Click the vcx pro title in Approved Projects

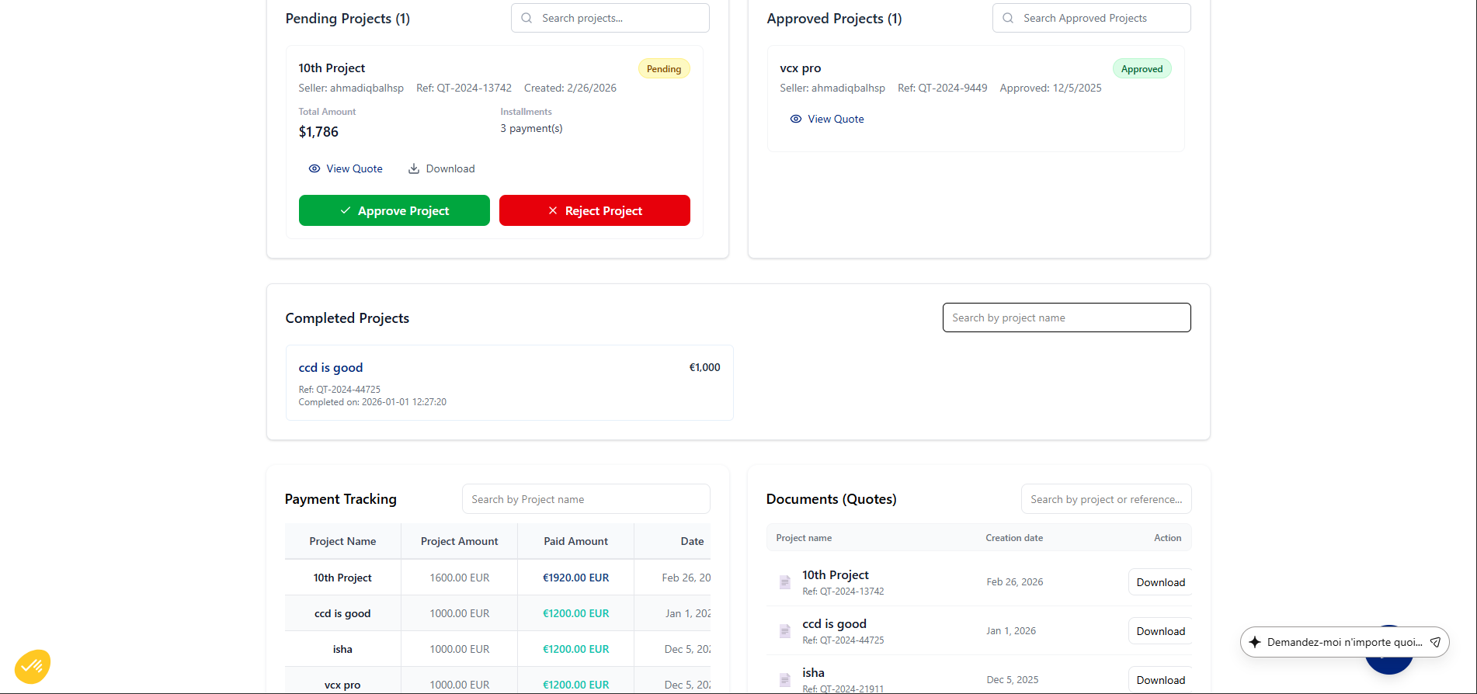801,68
